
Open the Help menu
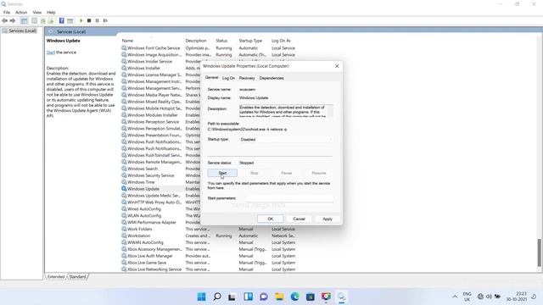point(51,12)
